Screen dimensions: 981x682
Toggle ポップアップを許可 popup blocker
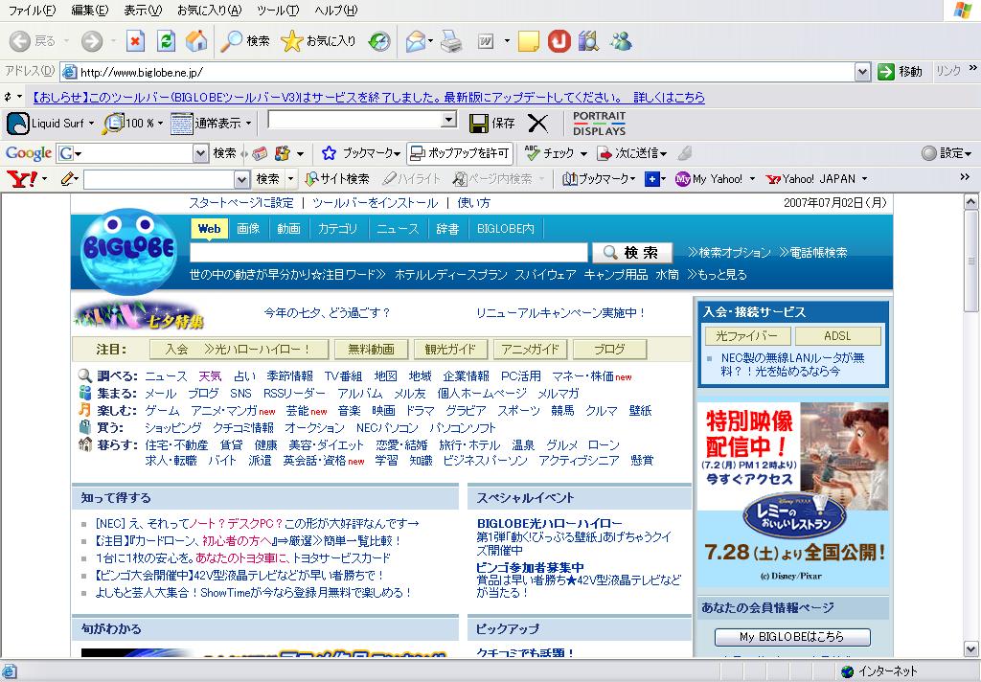[x=460, y=153]
